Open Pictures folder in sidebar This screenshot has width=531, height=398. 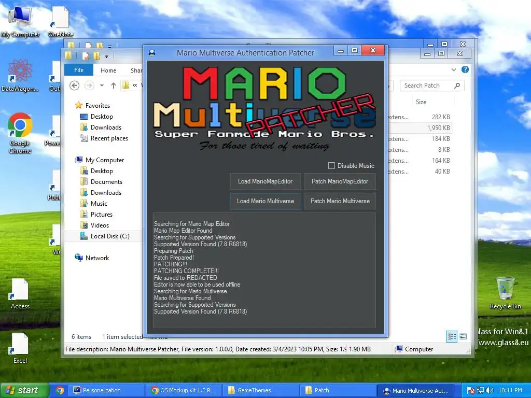pyautogui.click(x=101, y=214)
